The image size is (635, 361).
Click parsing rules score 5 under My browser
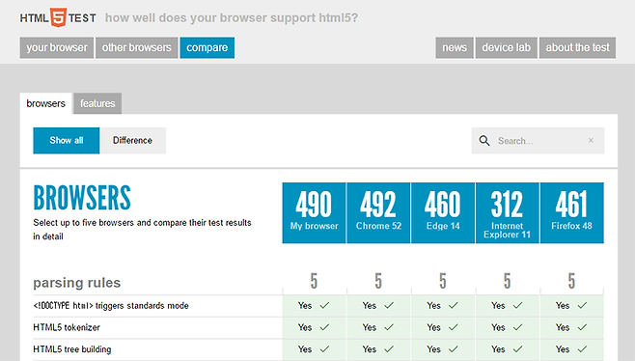tap(314, 281)
